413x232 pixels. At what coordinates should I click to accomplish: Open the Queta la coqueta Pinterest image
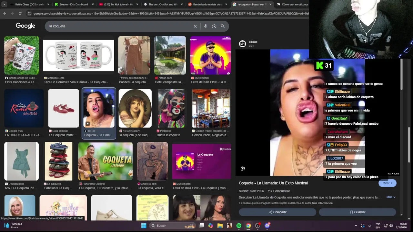coord(171,108)
